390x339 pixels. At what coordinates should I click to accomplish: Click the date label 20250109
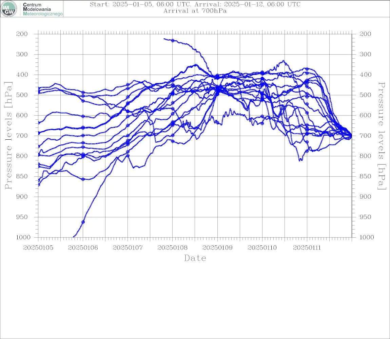(218, 248)
